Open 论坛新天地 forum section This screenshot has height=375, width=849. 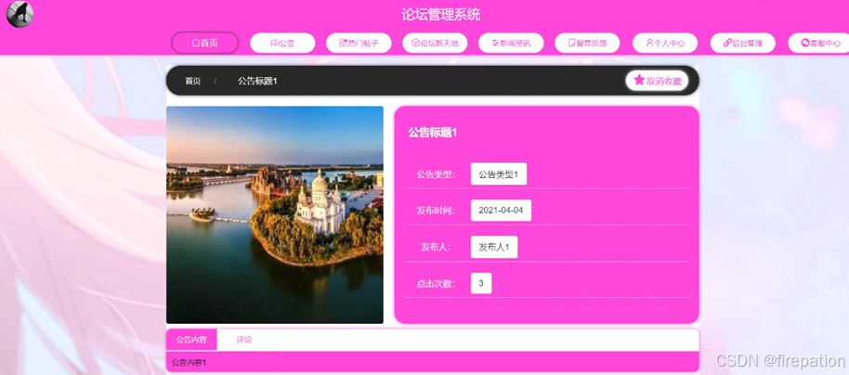pyautogui.click(x=435, y=43)
